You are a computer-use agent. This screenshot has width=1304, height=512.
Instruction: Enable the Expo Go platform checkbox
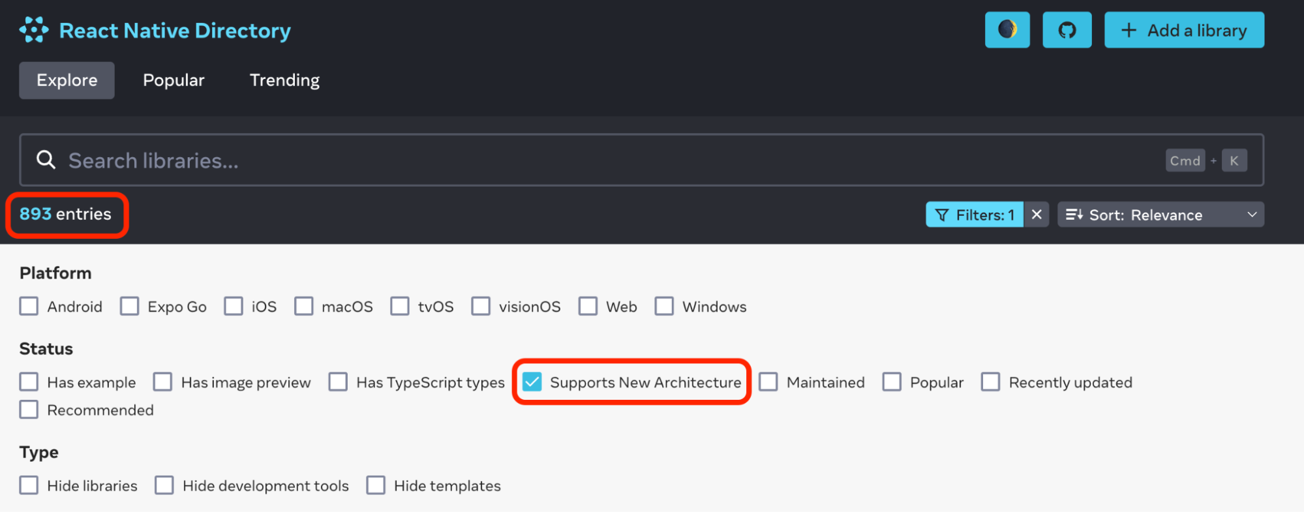tap(129, 306)
